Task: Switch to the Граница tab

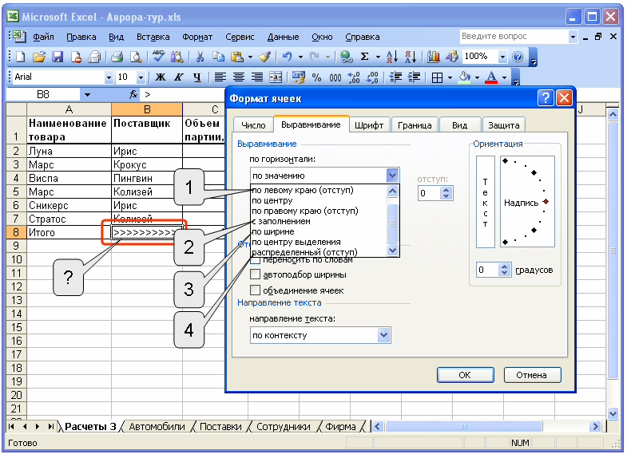Action: pos(415,125)
